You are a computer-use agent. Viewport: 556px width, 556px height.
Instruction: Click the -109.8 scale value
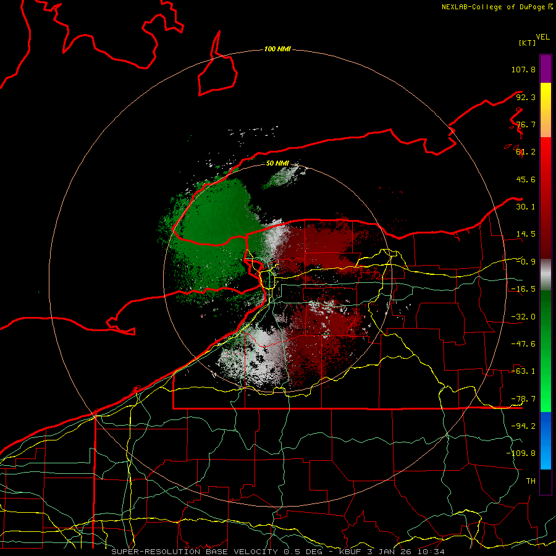click(521, 453)
